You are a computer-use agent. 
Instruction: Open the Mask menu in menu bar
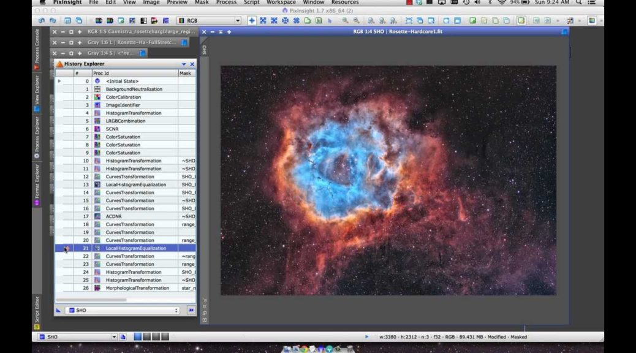click(x=202, y=2)
